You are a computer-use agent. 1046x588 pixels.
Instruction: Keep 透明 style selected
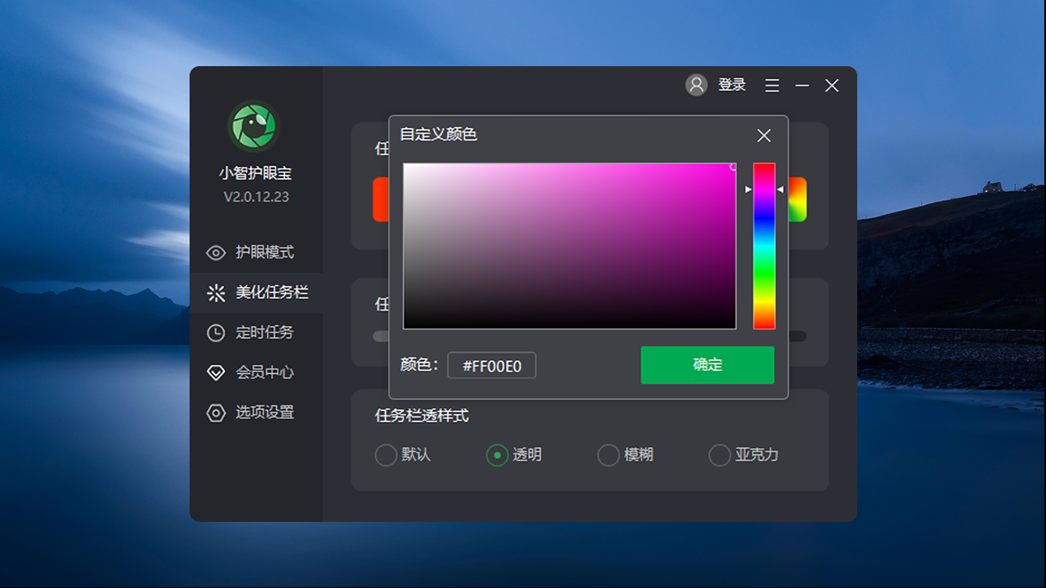click(497, 455)
